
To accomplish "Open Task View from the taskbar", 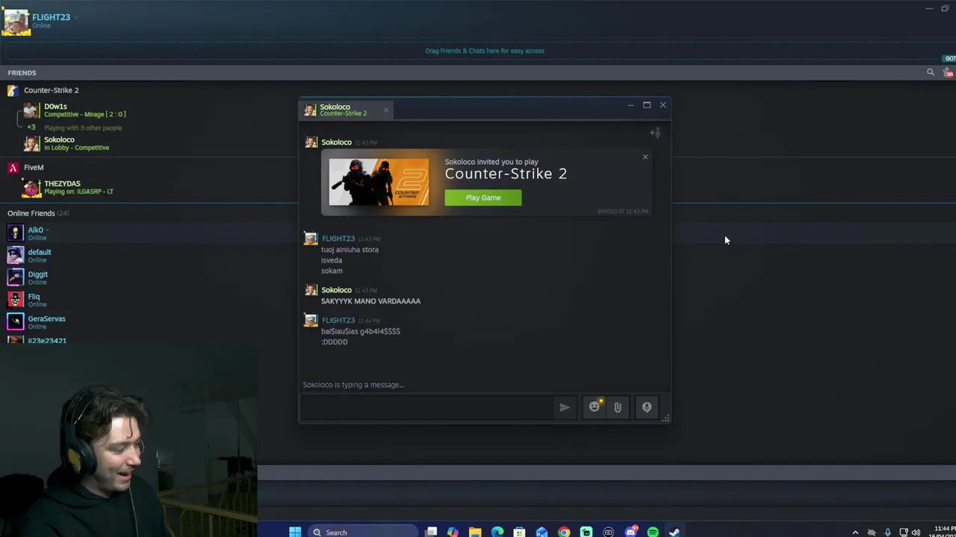I will 431,532.
